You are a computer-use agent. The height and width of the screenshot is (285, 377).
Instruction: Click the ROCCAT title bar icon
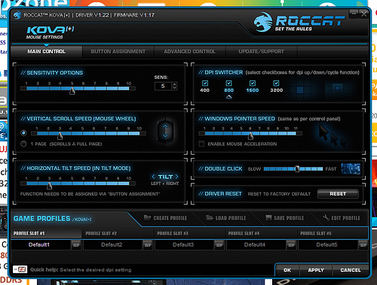[x=17, y=15]
